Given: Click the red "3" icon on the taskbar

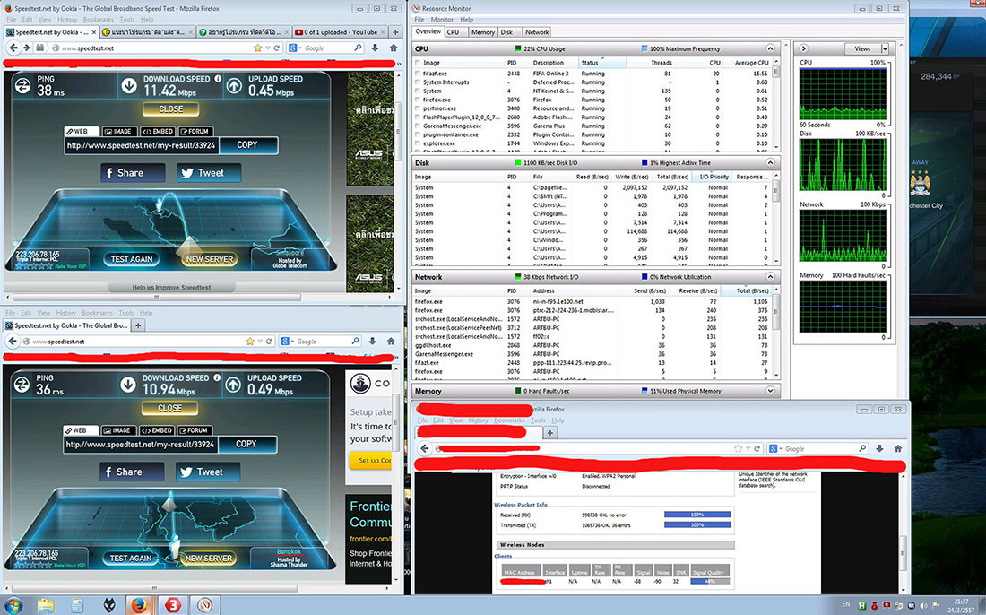Looking at the screenshot, I should 172,605.
